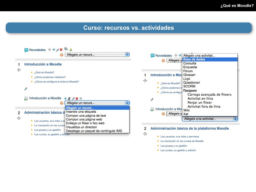This screenshot has height=192, width=256.
Task: Choose 'Compon una pàgina web'
Action: coord(97,119)
